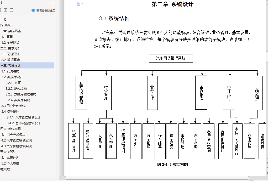Select the 查询报表 diagram box
Screen dimensions: 268x181
click(x=201, y=93)
